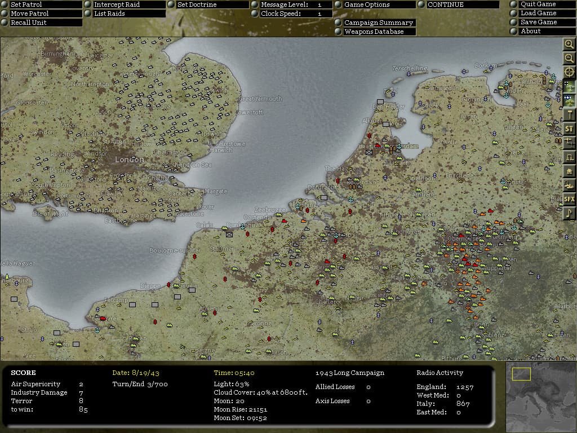The height and width of the screenshot is (433, 577).
Task: Click the England radio activity value 1257
Action: click(465, 387)
